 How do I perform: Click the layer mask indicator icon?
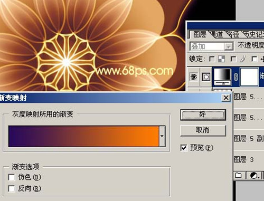click(x=206, y=76)
